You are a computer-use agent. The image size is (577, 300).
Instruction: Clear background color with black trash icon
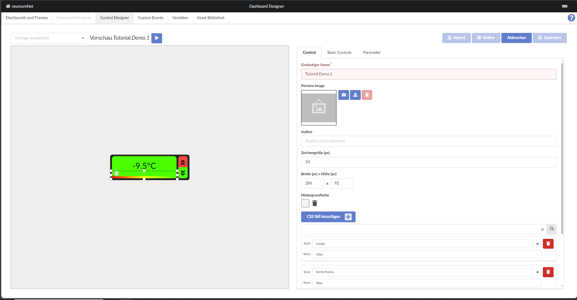coord(315,203)
